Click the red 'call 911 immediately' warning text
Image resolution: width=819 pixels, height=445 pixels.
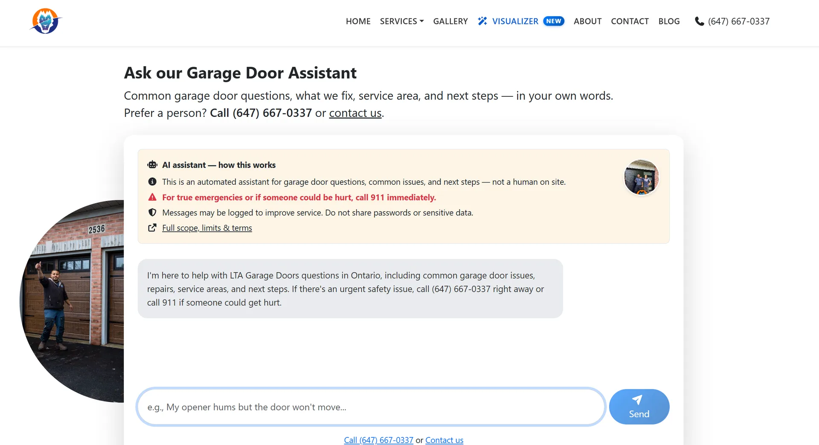pos(299,197)
